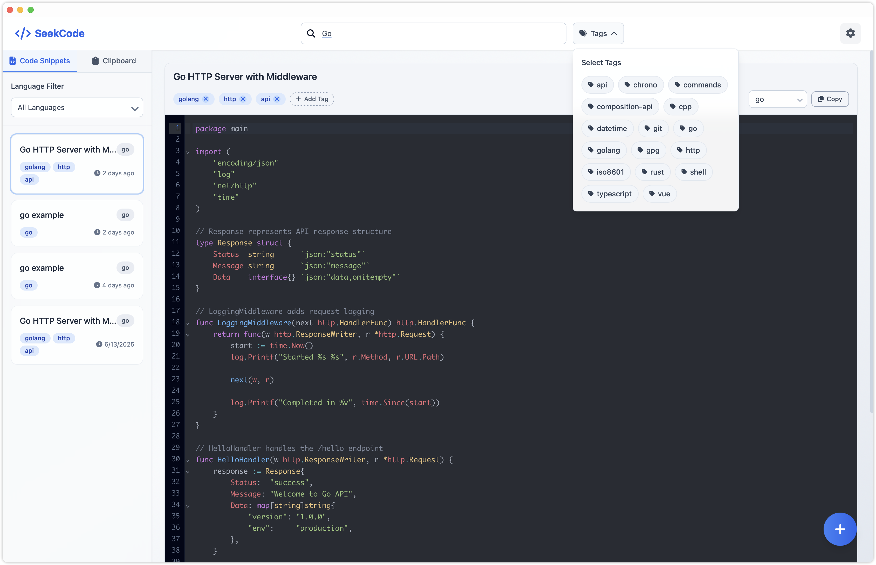Remove the api tag from the snippet
This screenshot has height=565, width=876.
click(277, 99)
